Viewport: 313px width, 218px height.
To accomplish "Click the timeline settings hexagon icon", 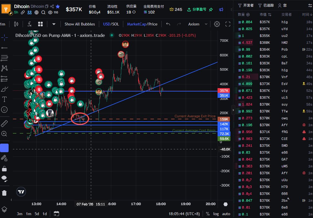I will click(x=226, y=204).
